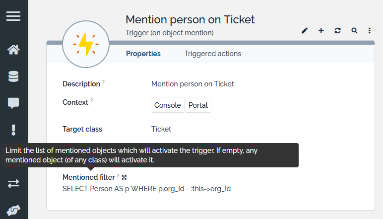This screenshot has width=383, height=219.
Task: Switch to the Triggered actions tab
Action: 213,54
